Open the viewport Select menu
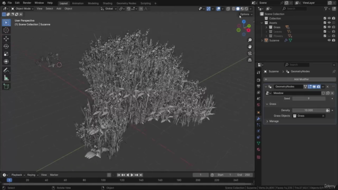Screen dimensions: 338x190 (49, 8)
